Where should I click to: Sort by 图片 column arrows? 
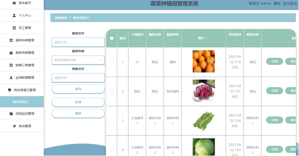point(207,38)
